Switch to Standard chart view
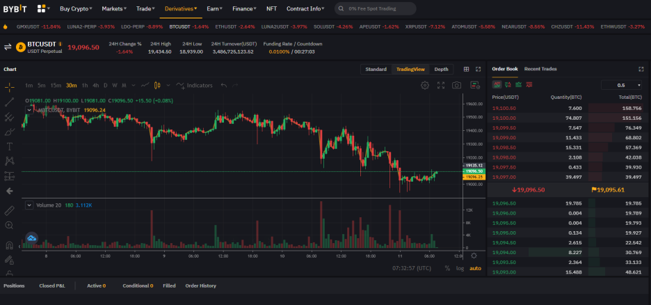 376,70
